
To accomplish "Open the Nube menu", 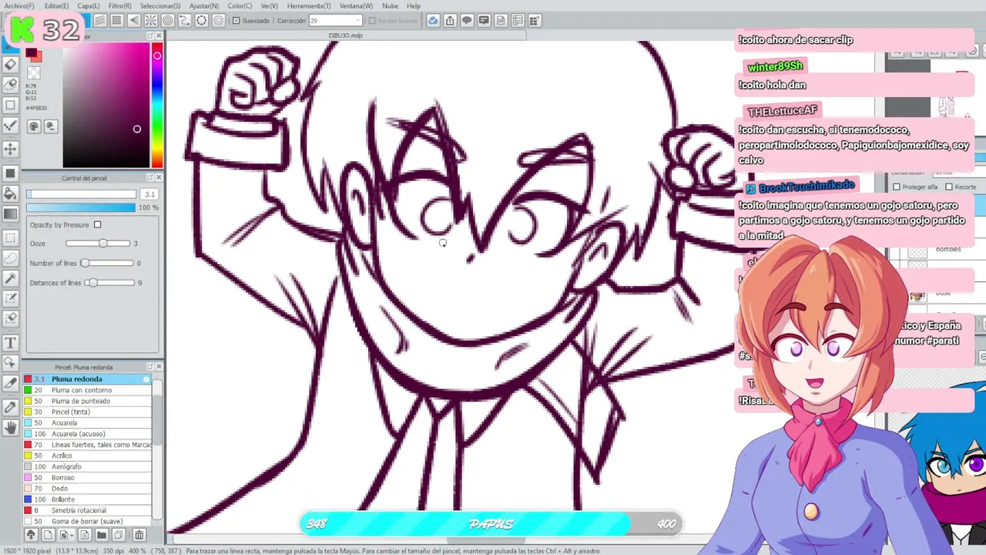I will 391,5.
